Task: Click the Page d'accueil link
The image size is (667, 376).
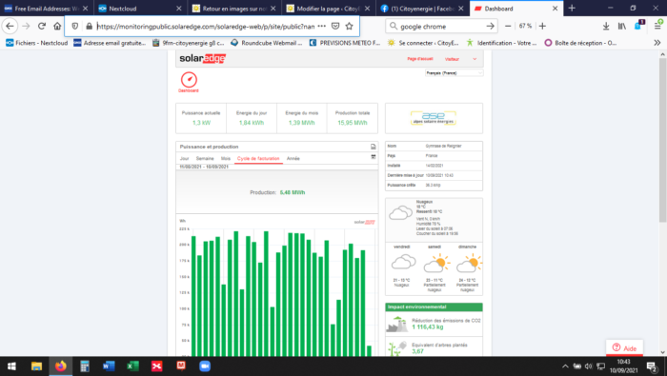Action: pyautogui.click(x=420, y=59)
